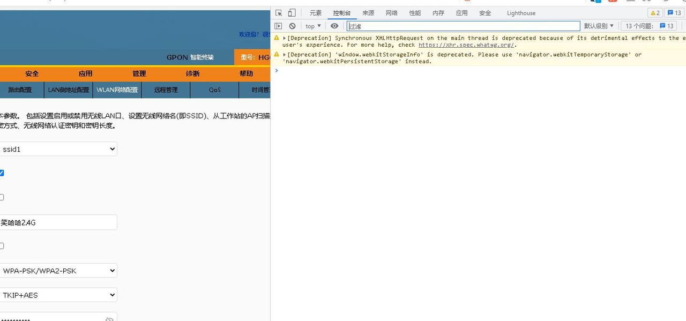
Task: Switch to the 来源 DevTools tab
Action: click(x=368, y=13)
